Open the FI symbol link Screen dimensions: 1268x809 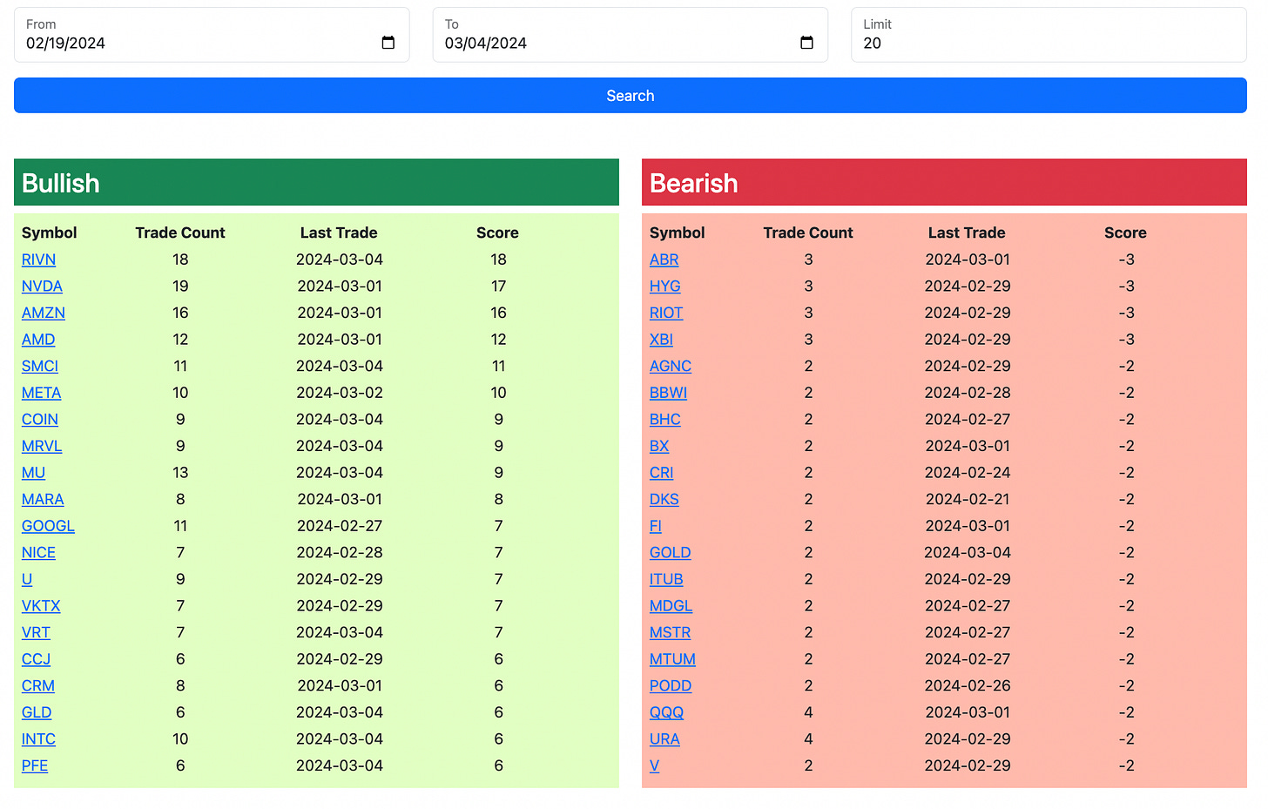click(x=656, y=526)
